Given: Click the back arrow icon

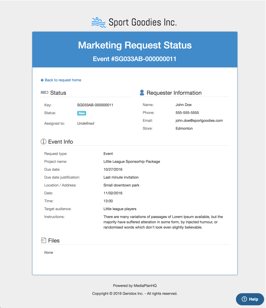Looking at the screenshot, I should (x=42, y=80).
